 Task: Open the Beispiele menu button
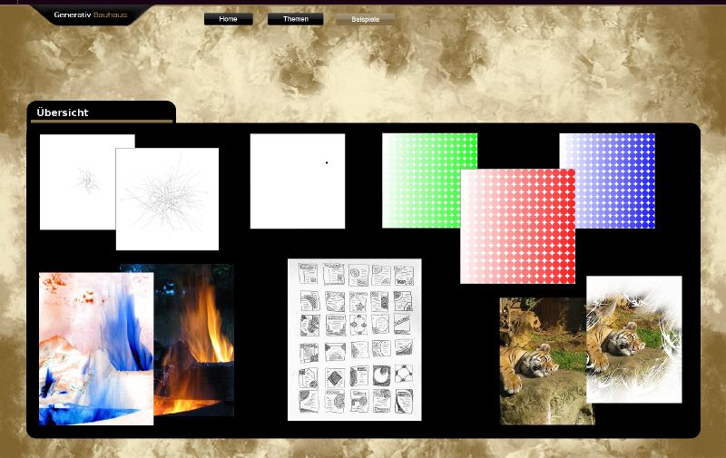point(366,19)
